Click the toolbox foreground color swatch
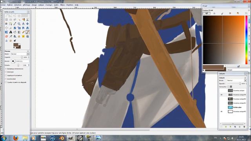Image resolution: width=251 pixels, height=141 pixels. pyautogui.click(x=16, y=45)
